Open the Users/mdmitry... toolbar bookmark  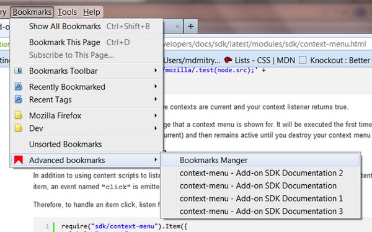click(x=192, y=61)
